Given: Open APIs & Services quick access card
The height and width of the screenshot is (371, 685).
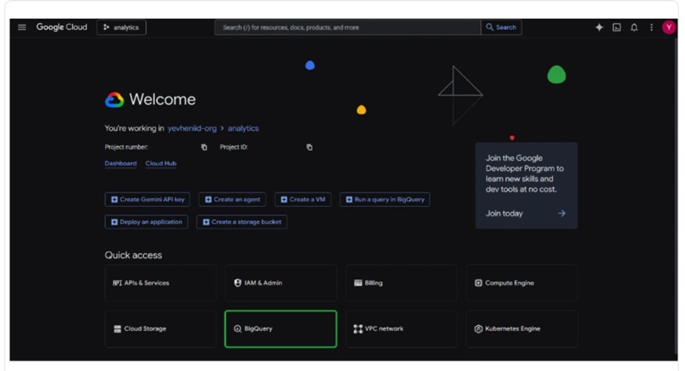Looking at the screenshot, I should (x=160, y=283).
